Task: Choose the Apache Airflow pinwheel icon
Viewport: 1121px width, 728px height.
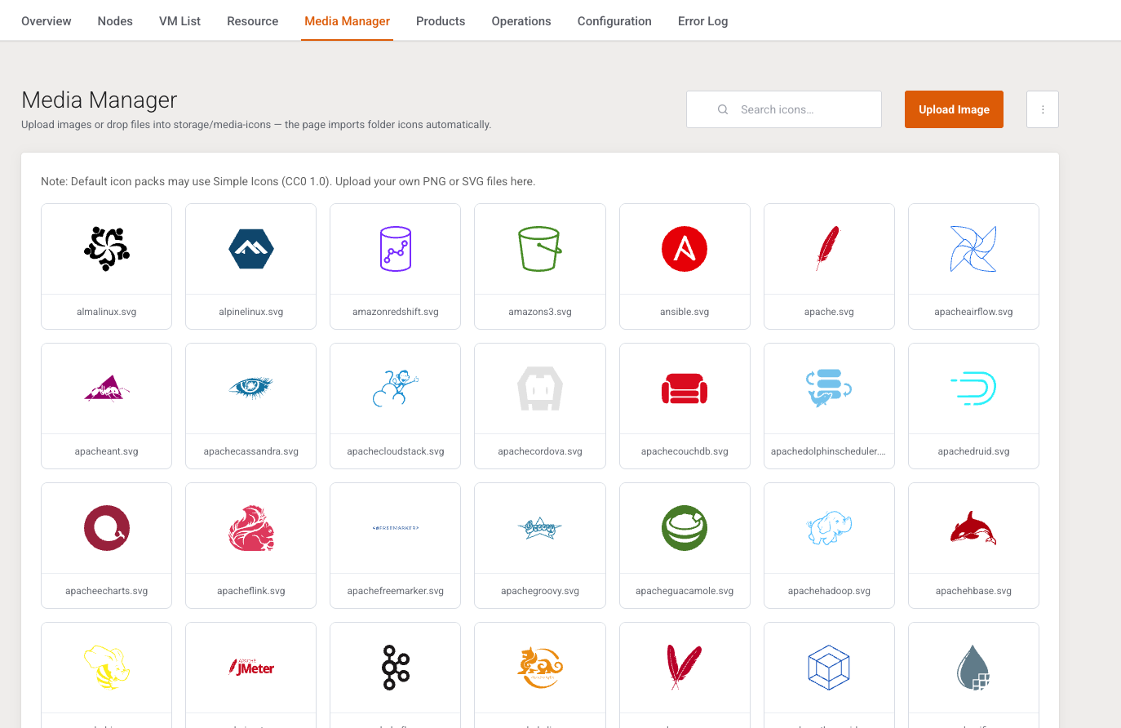Action: [x=973, y=249]
